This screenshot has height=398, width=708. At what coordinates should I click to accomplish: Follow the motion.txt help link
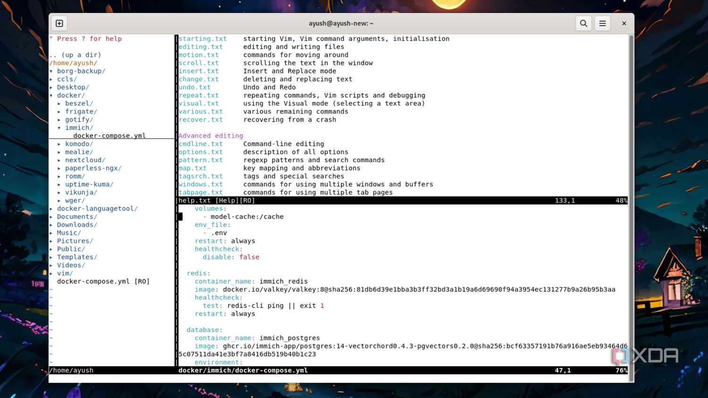pyautogui.click(x=199, y=55)
